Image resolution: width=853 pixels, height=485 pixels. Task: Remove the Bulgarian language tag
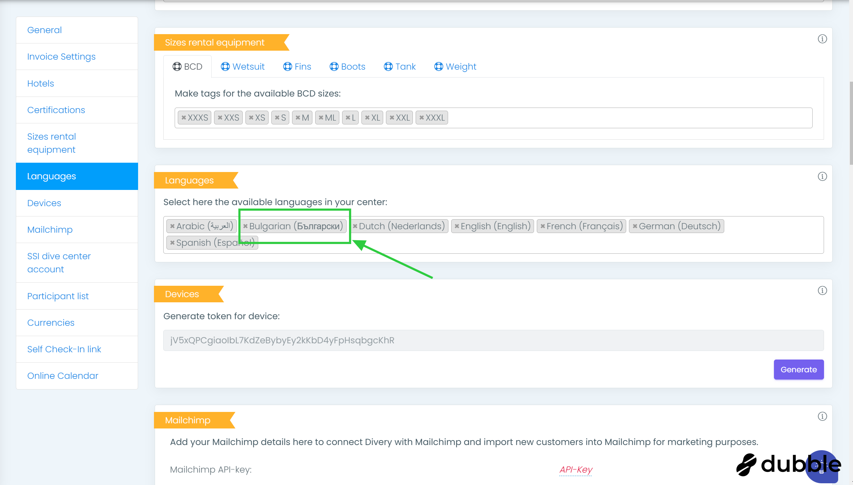245,226
